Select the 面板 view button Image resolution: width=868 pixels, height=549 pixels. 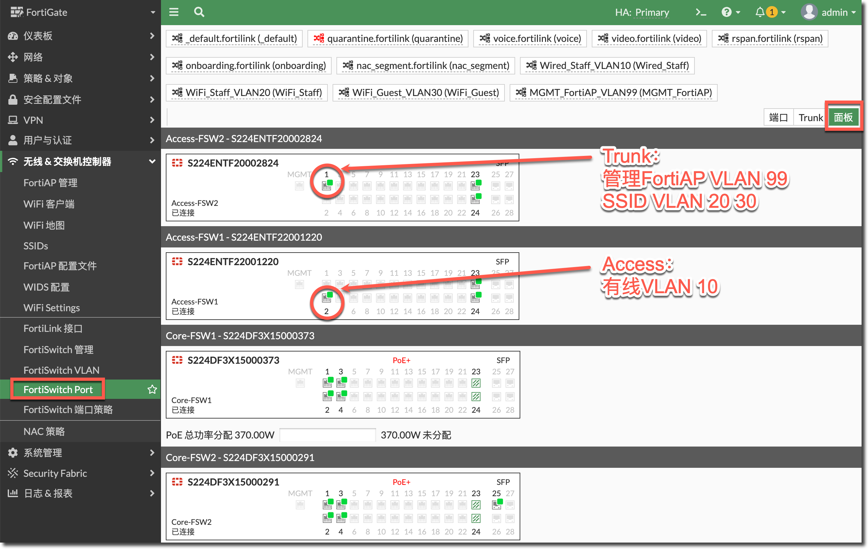(x=843, y=118)
